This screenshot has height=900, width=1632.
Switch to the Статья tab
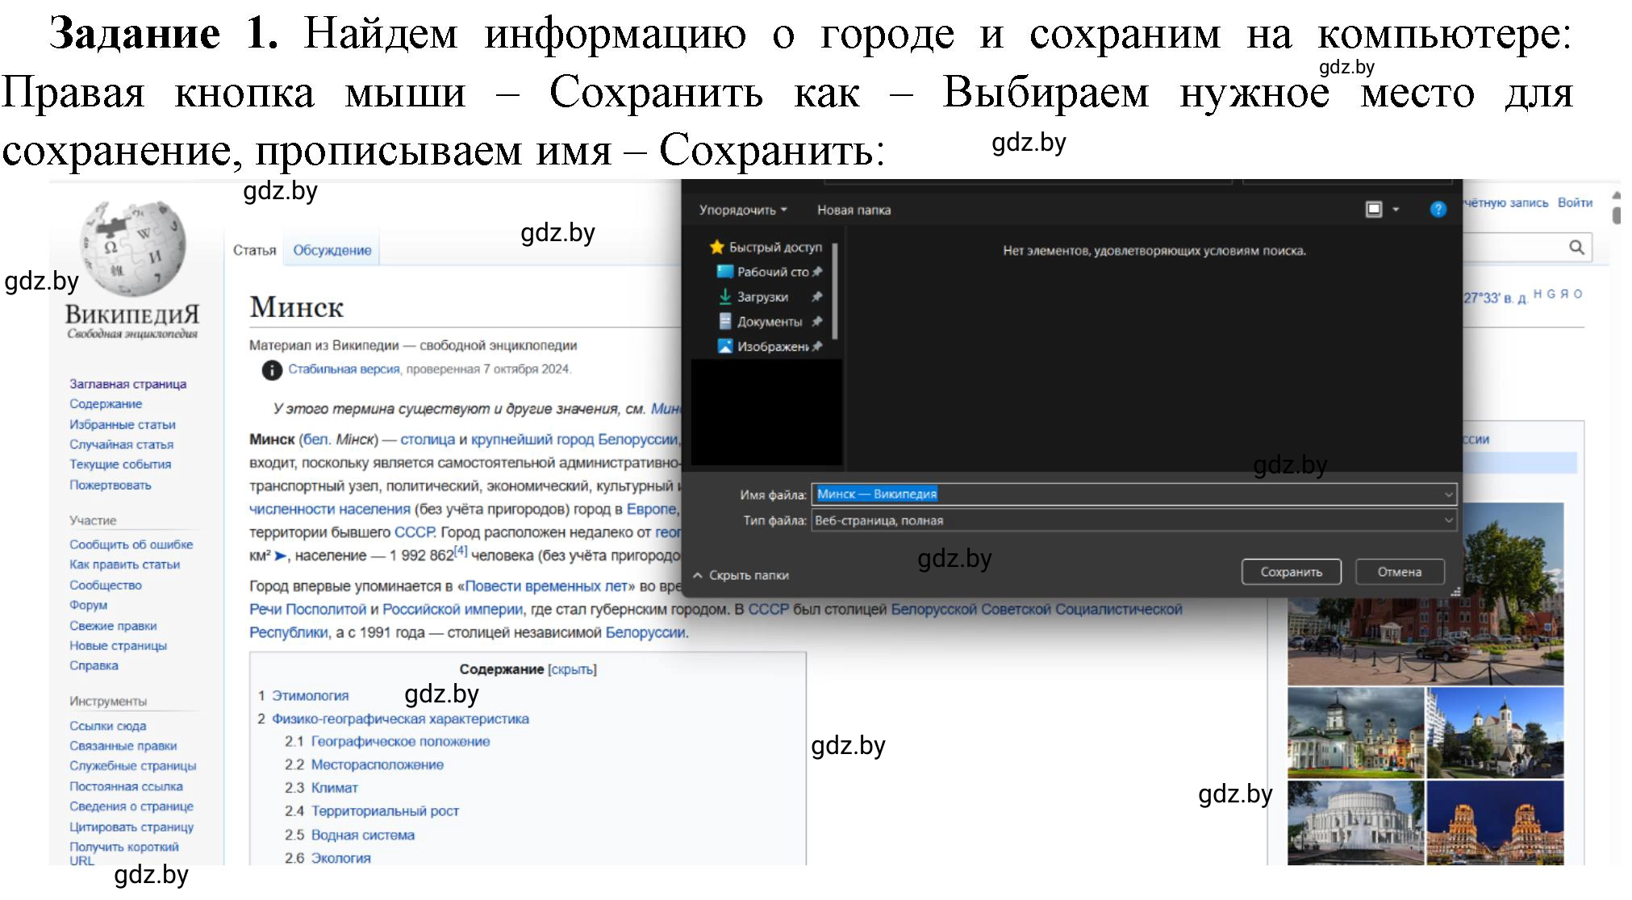point(255,250)
